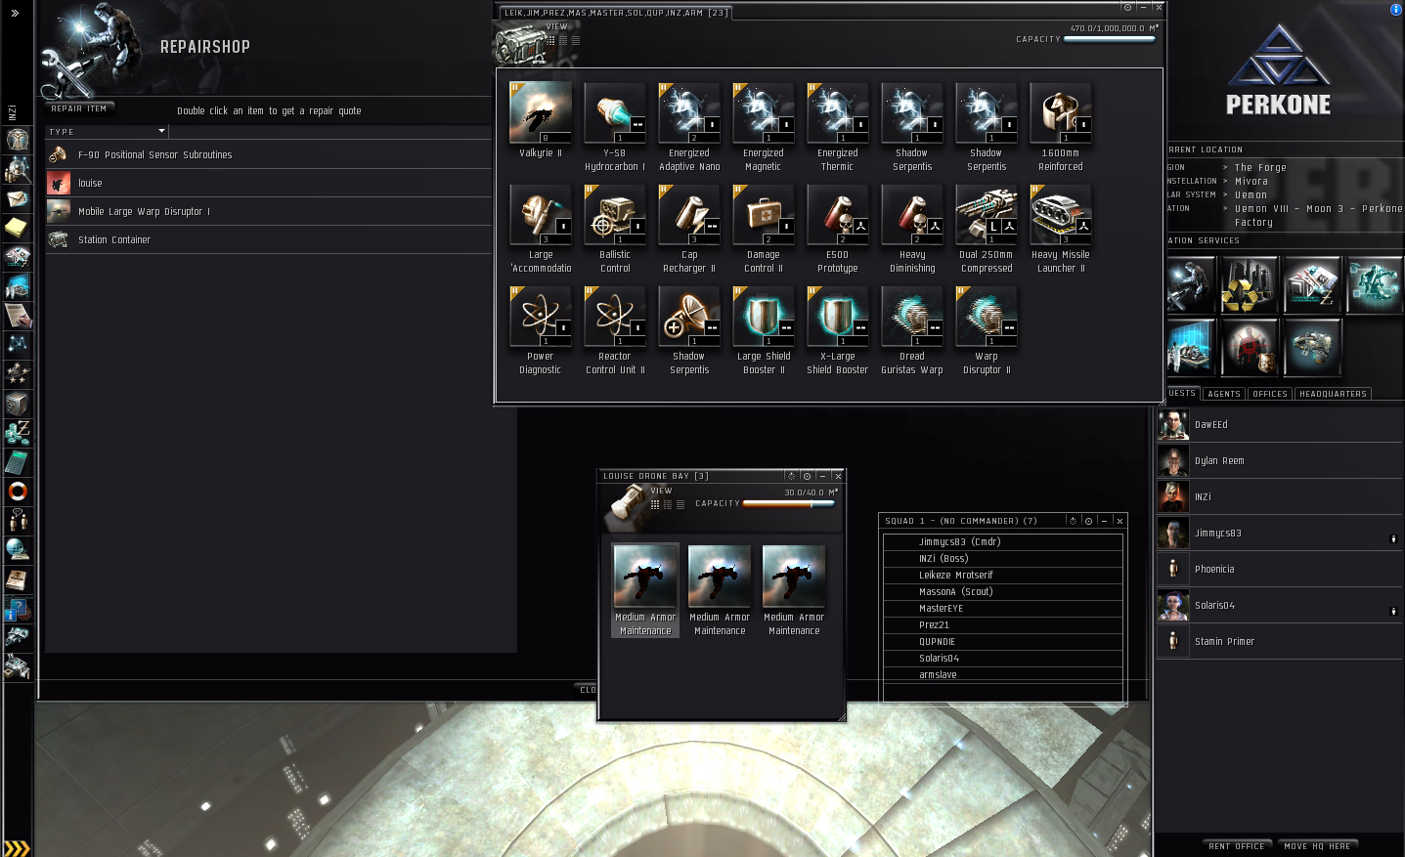Select MasterEYE in the Squad 1 list
Viewport: 1405px width, 857px height.
(x=1003, y=609)
